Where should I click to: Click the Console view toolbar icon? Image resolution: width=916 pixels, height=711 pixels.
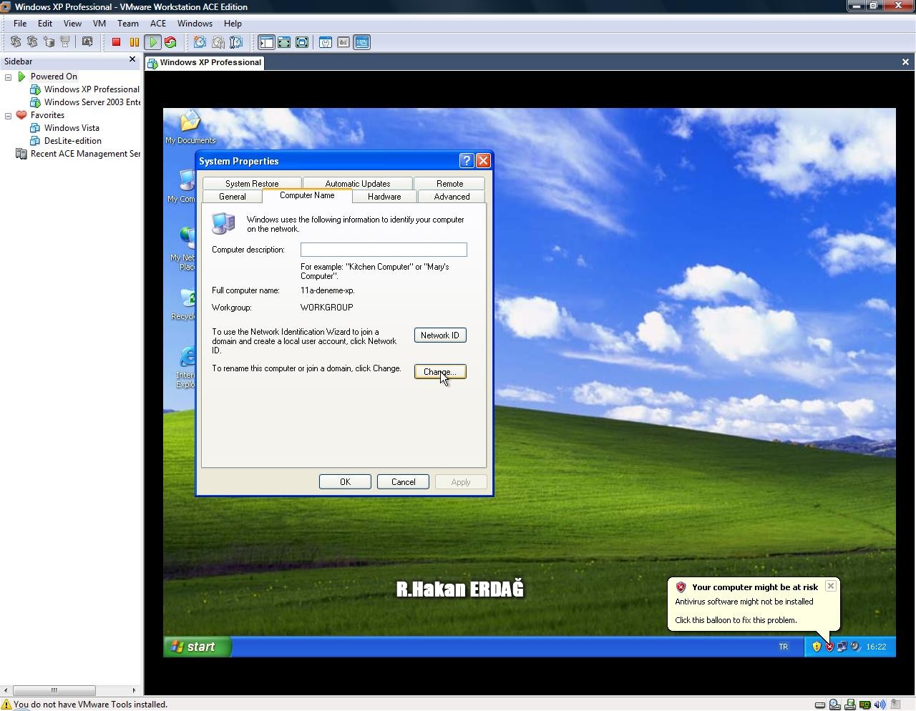pyautogui.click(x=362, y=42)
